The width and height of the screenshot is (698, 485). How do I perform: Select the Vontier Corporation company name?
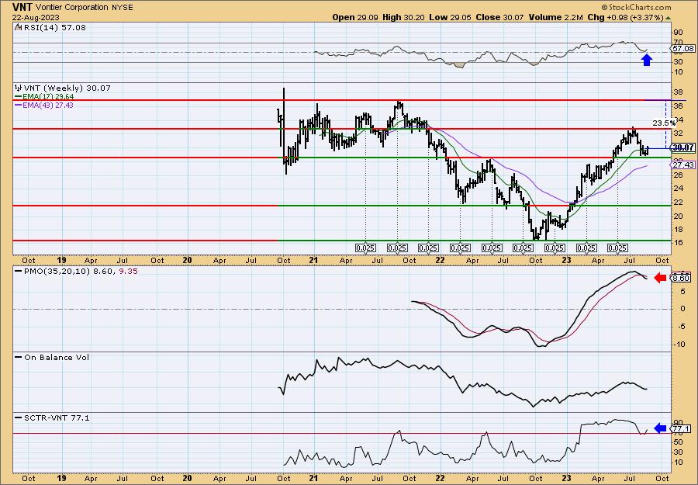pyautogui.click(x=71, y=7)
